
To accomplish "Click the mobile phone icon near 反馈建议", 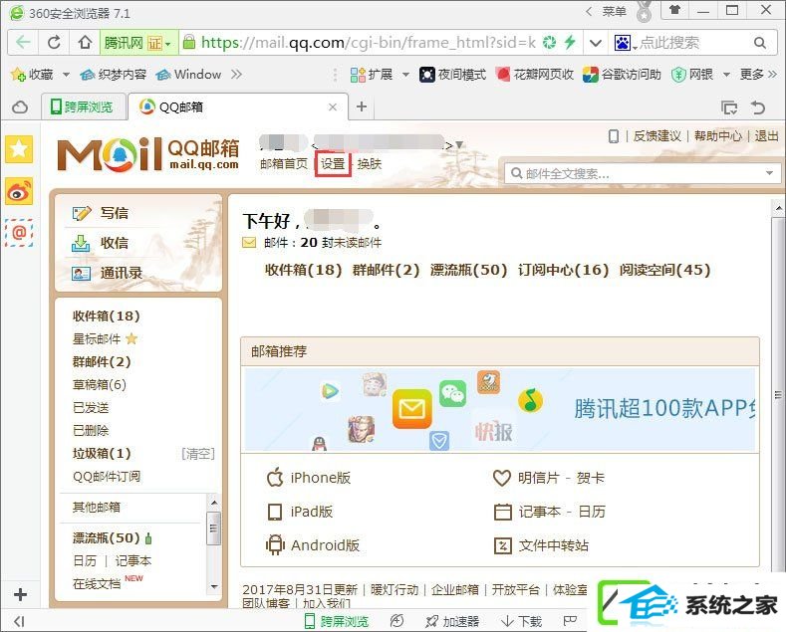I will point(613,136).
